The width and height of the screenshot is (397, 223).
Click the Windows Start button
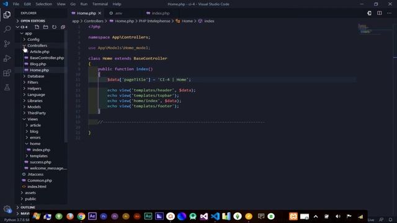point(37,216)
